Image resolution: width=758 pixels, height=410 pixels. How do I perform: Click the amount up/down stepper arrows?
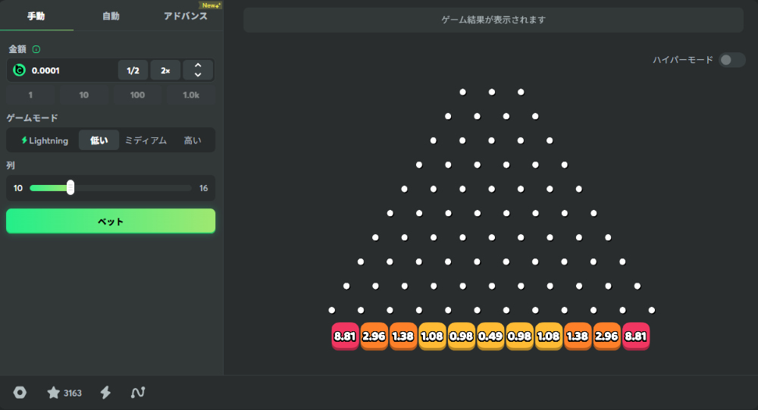(198, 70)
